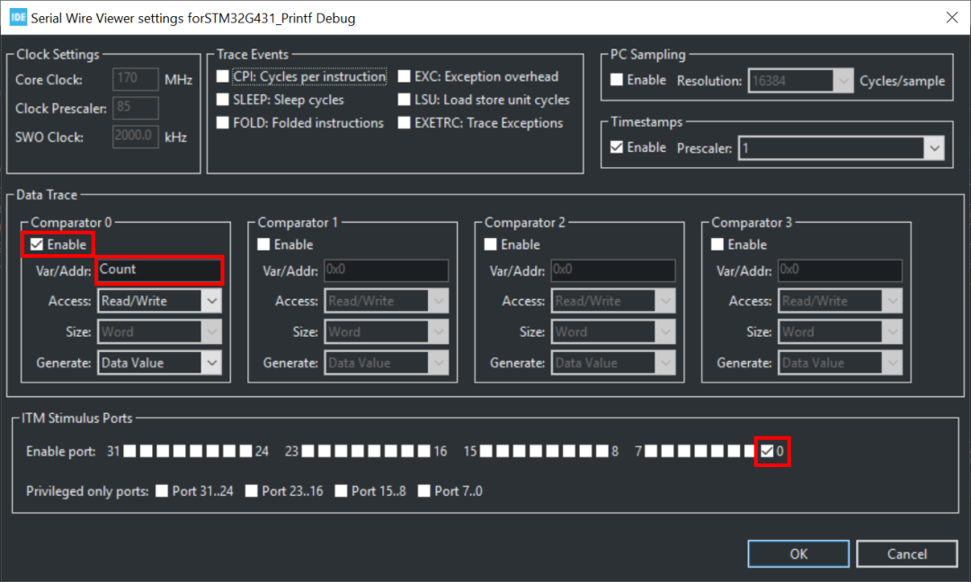Enable PC Sampling checkbox
The image size is (971, 582).
point(617,80)
